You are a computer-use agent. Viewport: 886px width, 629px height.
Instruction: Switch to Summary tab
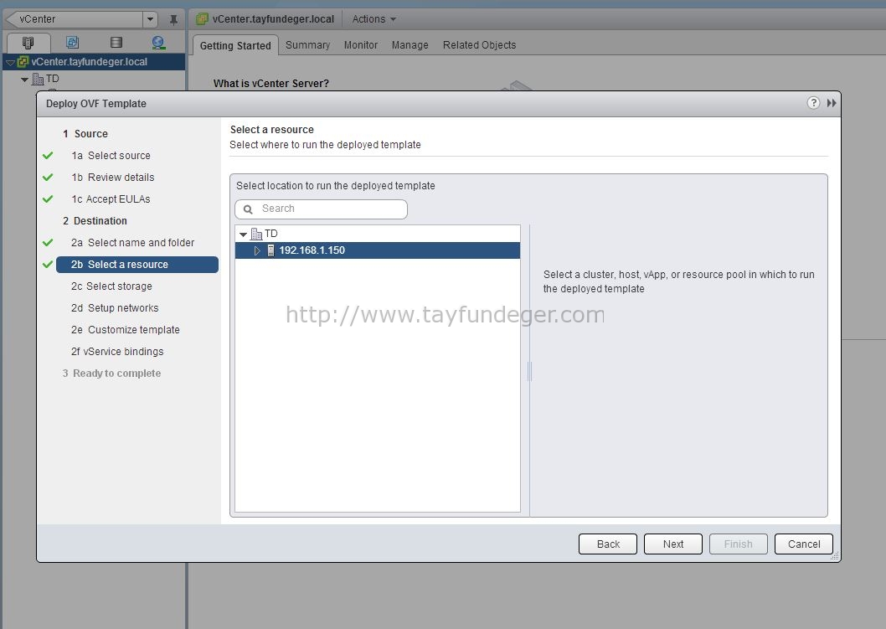point(307,45)
